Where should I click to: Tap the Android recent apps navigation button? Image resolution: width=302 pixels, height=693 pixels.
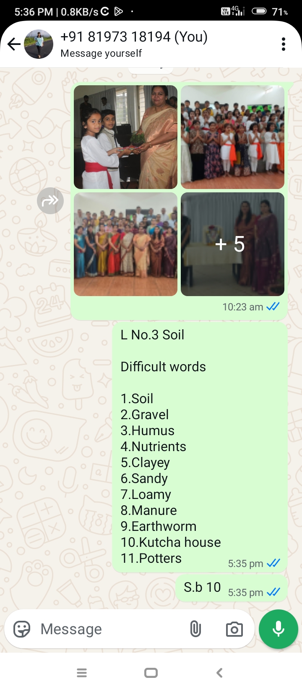pyautogui.click(x=82, y=673)
